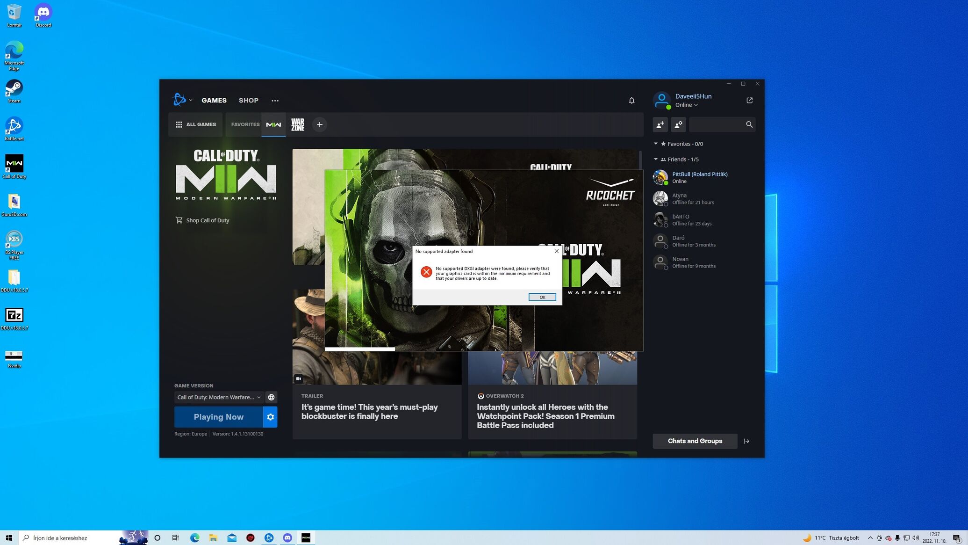Image resolution: width=968 pixels, height=545 pixels.
Task: Open Battle.net desktop shortcut
Action: 14,129
